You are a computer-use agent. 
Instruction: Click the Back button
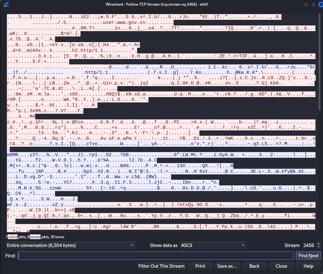click(x=254, y=266)
